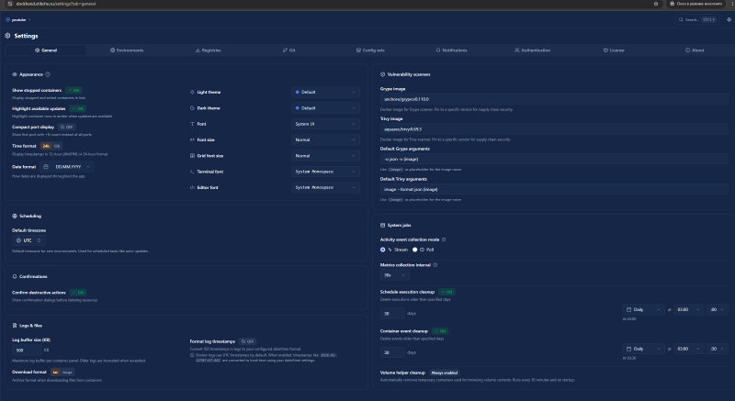
Task: Open Container event cleanup hour 03:00 dropdown
Action: pos(688,349)
